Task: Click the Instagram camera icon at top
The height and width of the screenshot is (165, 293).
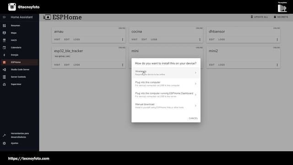Action: coord(12,7)
